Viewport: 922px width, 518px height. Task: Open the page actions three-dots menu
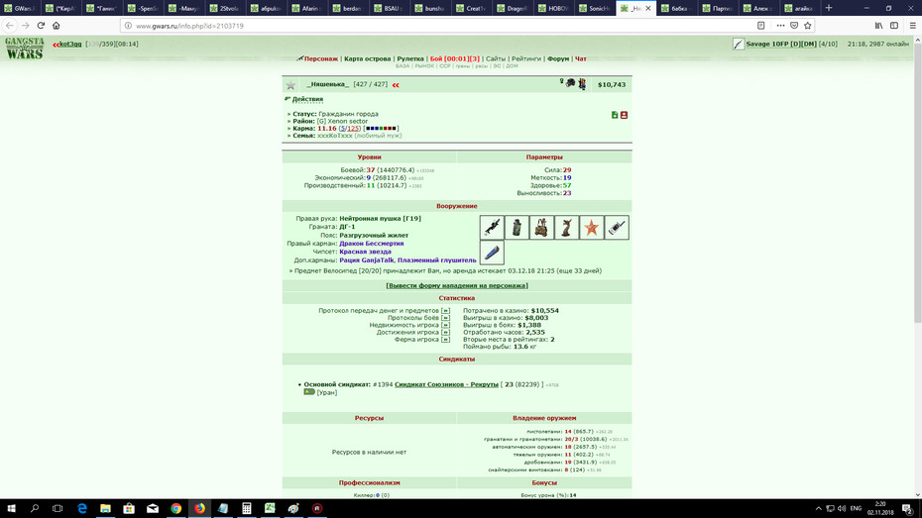point(780,25)
